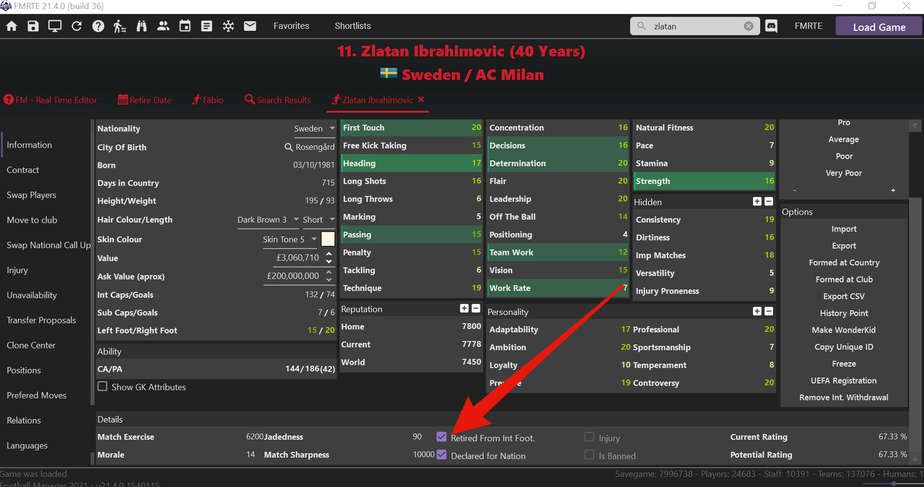Uncheck Retired From Int Foot checkbox
The height and width of the screenshot is (487, 924).
[x=441, y=436]
